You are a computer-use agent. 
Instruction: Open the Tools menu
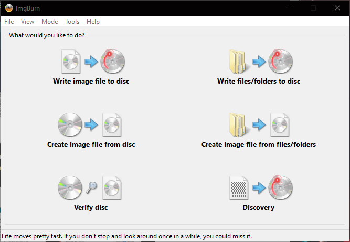(72, 22)
